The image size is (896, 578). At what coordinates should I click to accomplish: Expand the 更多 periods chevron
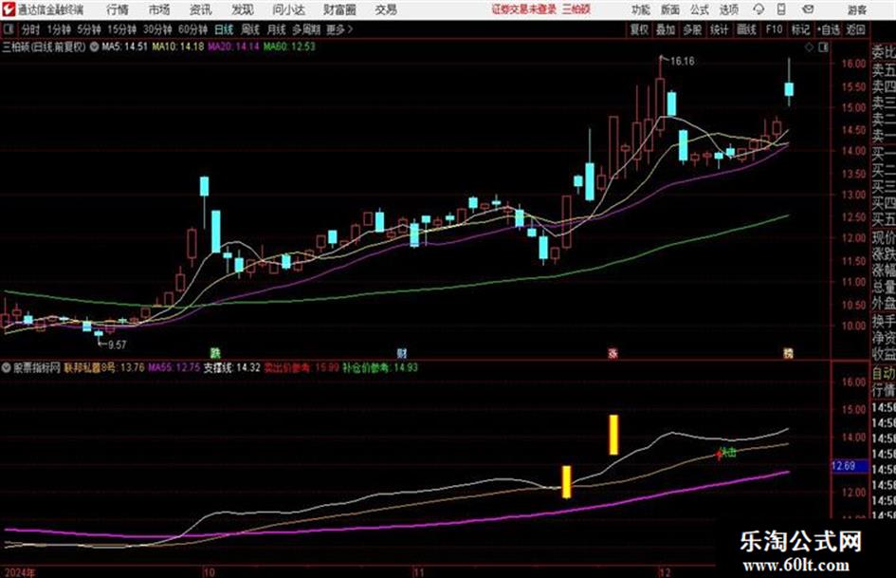[x=340, y=29]
